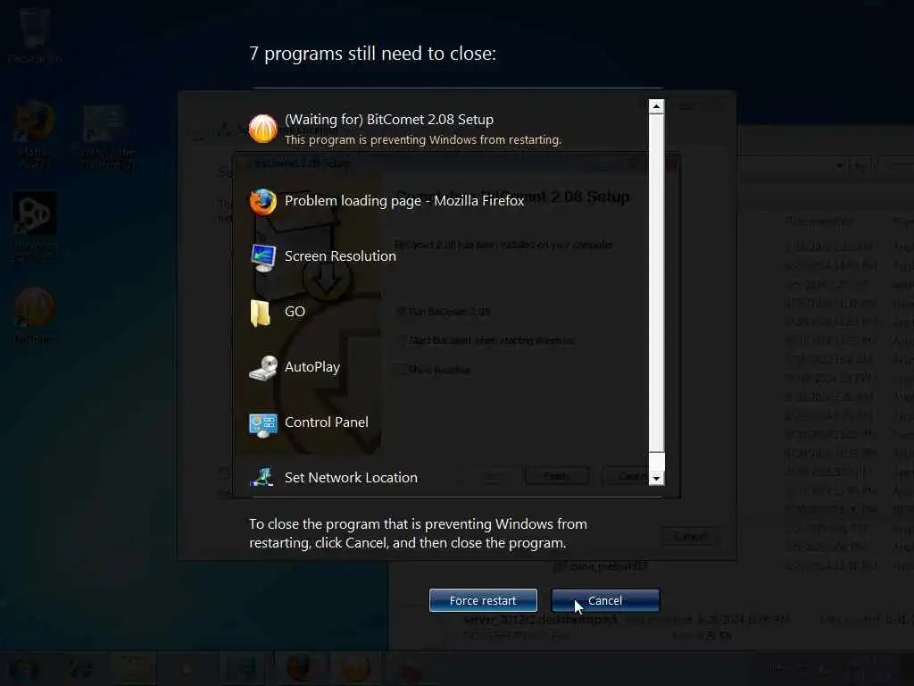This screenshot has height=686, width=914.
Task: Click "This program is preventing Windows from restarting."
Action: point(422,140)
